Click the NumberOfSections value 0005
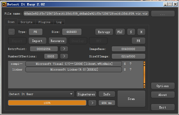The image size is (179, 115). (x=51, y=56)
